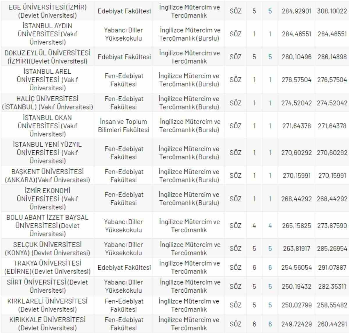
Task: Open the blue 1 link in İstanbul Okan row
Action: click(270, 126)
